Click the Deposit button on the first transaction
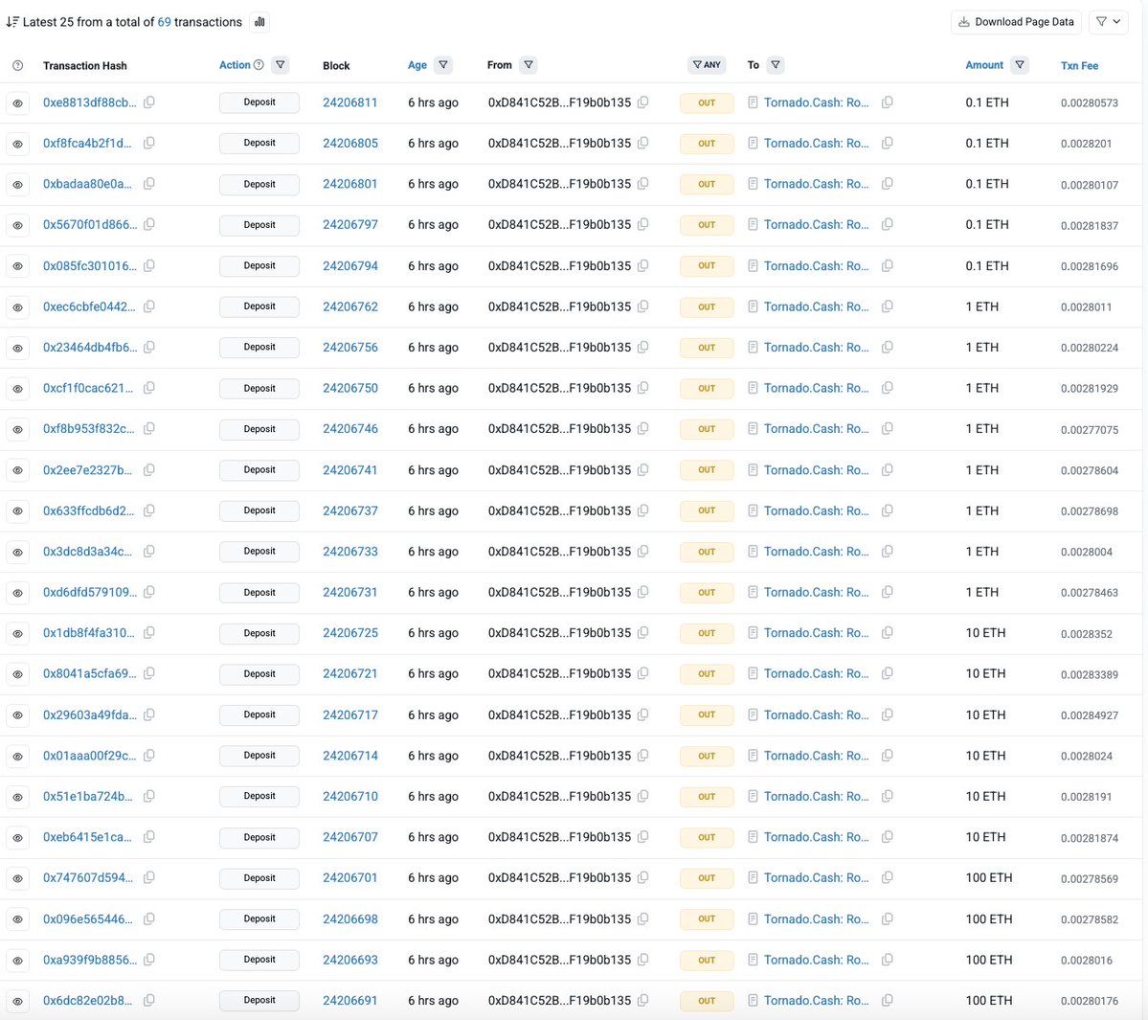Screen dimensions: 1148x1020 (259, 102)
